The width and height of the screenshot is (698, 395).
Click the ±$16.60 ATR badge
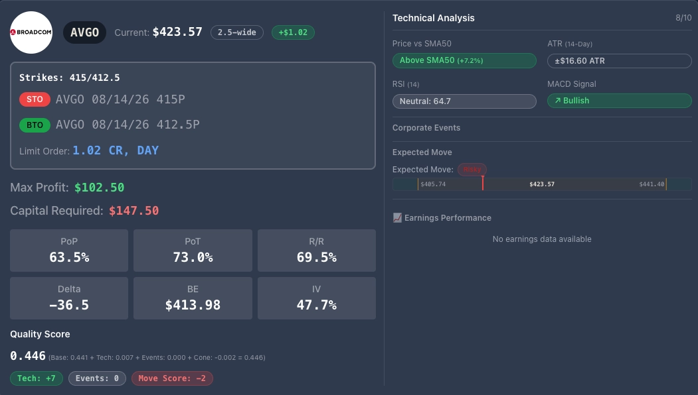[x=619, y=61]
